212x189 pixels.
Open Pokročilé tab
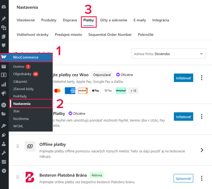pos(146,34)
